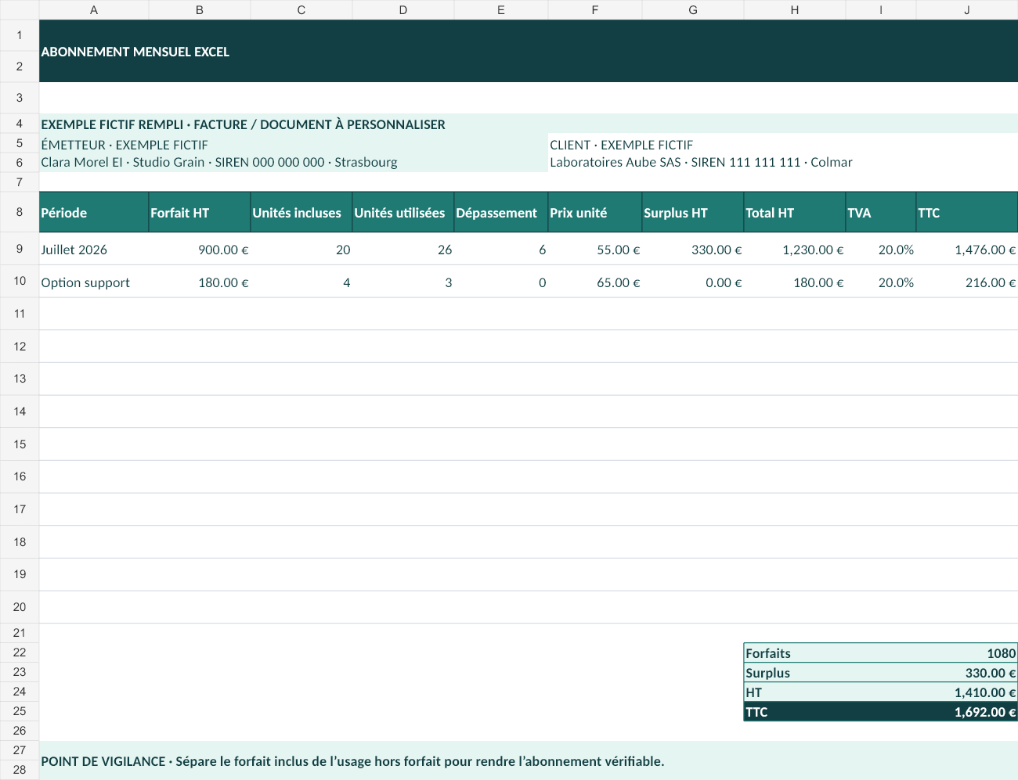Select the title cell ABONNEMENT MENSUEL EXCEL
1018x780 pixels.
pos(529,51)
